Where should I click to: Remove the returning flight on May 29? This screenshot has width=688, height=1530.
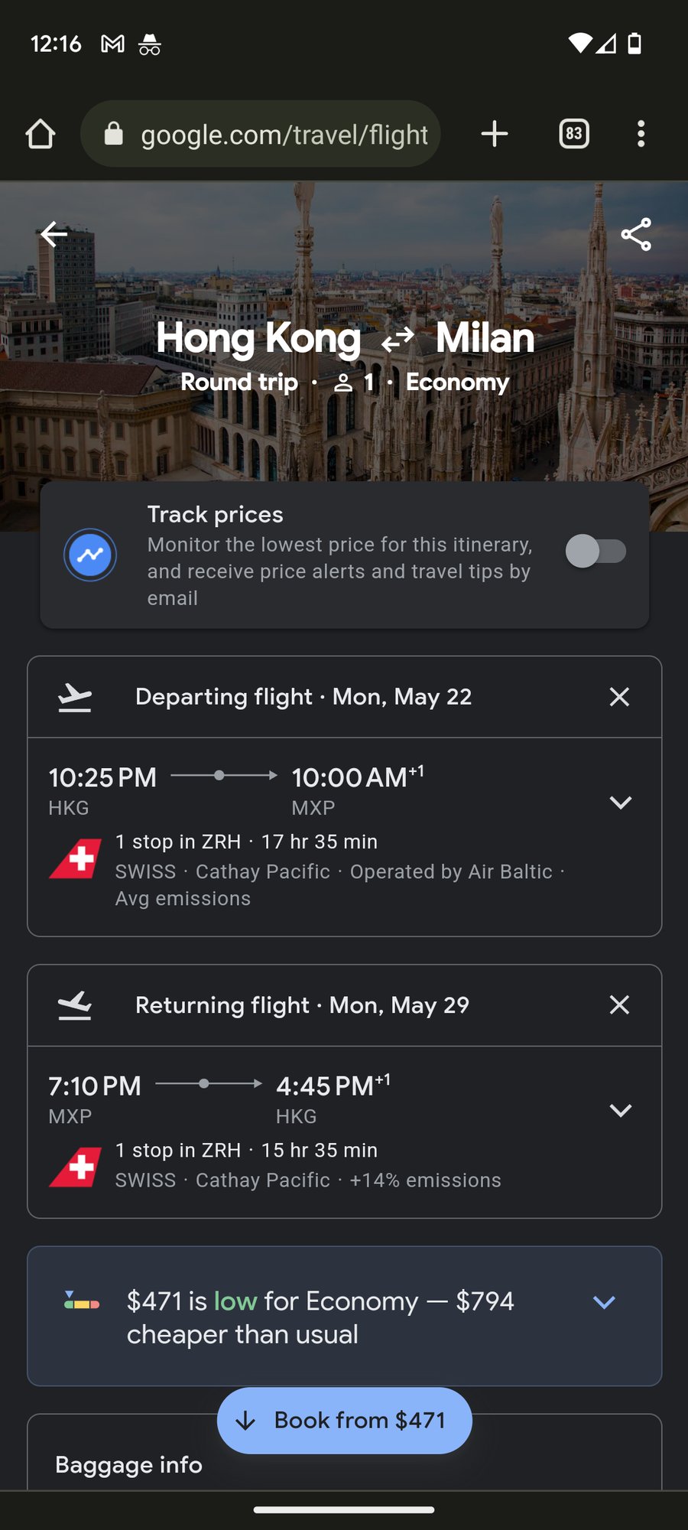click(x=619, y=1004)
